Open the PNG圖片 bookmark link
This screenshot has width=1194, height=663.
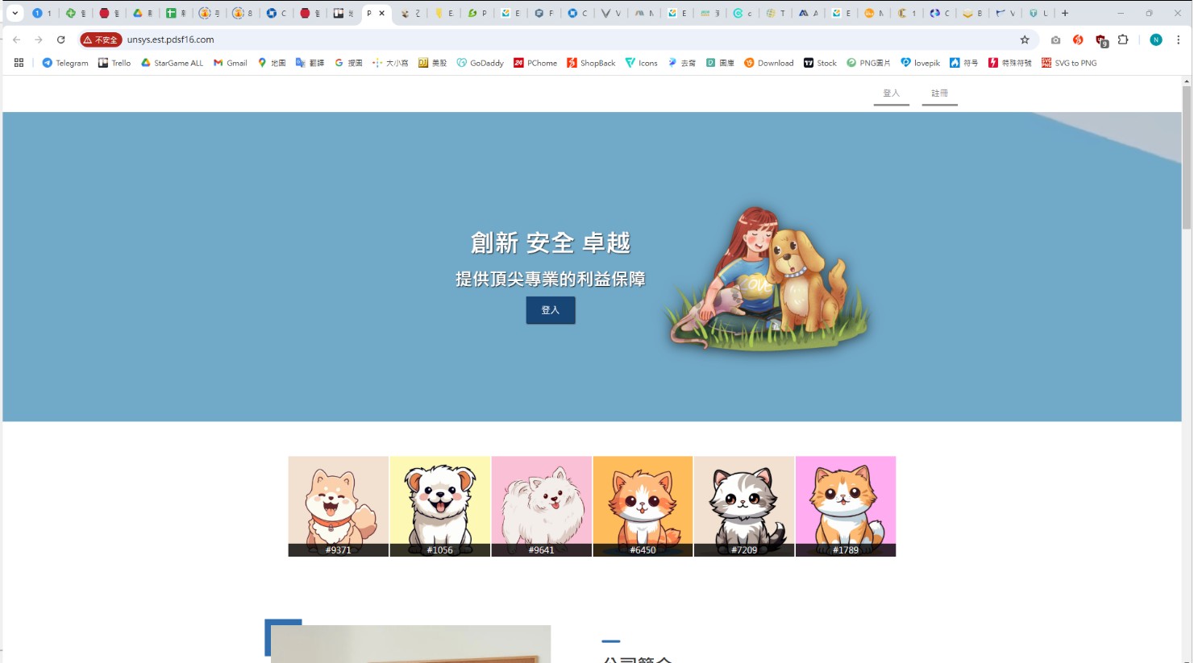point(868,63)
